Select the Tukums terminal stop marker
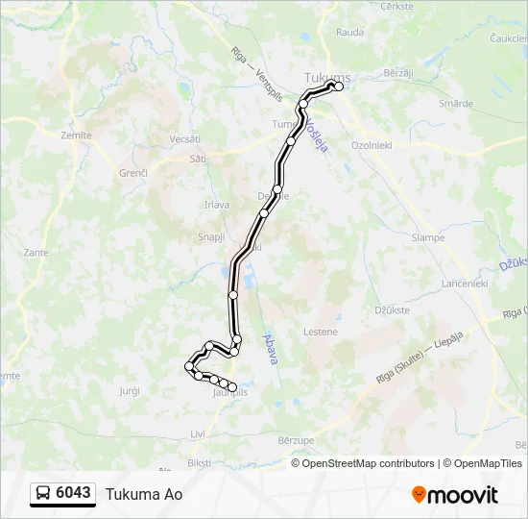Viewport: 528px width, 519px height. coord(339,86)
